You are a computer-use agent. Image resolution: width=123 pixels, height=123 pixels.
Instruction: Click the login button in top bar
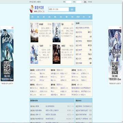click(x=85, y=2)
